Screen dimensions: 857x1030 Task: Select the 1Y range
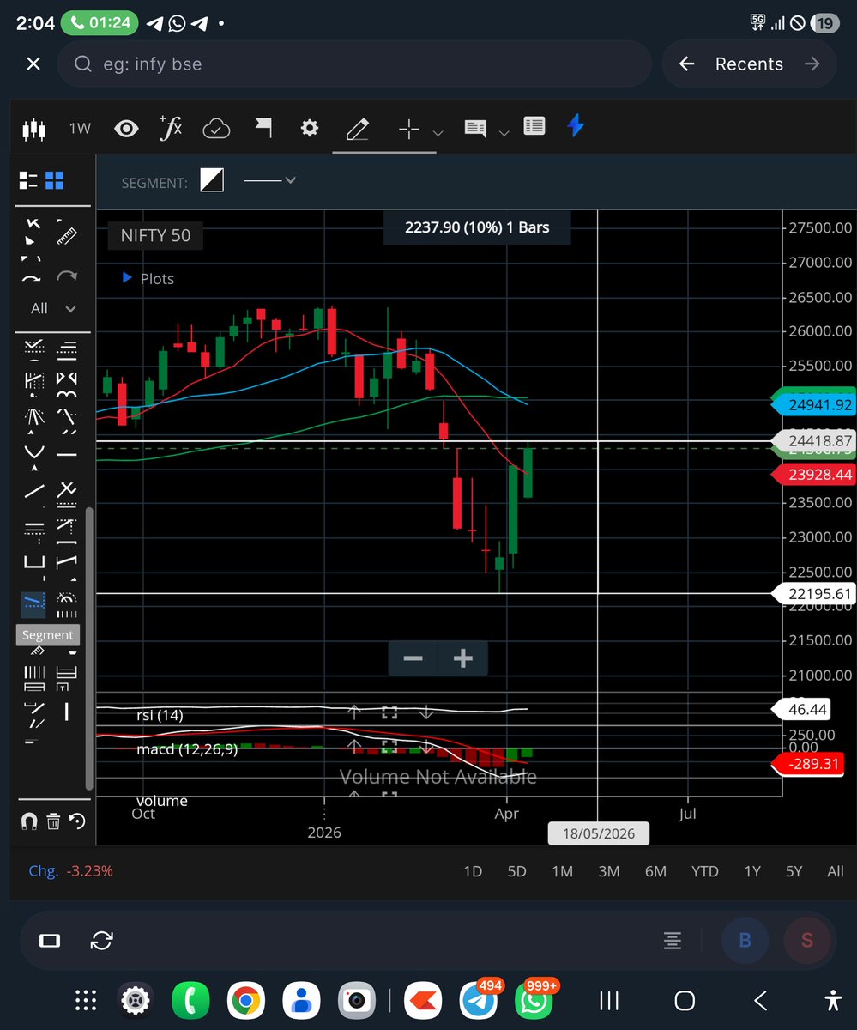pos(752,871)
